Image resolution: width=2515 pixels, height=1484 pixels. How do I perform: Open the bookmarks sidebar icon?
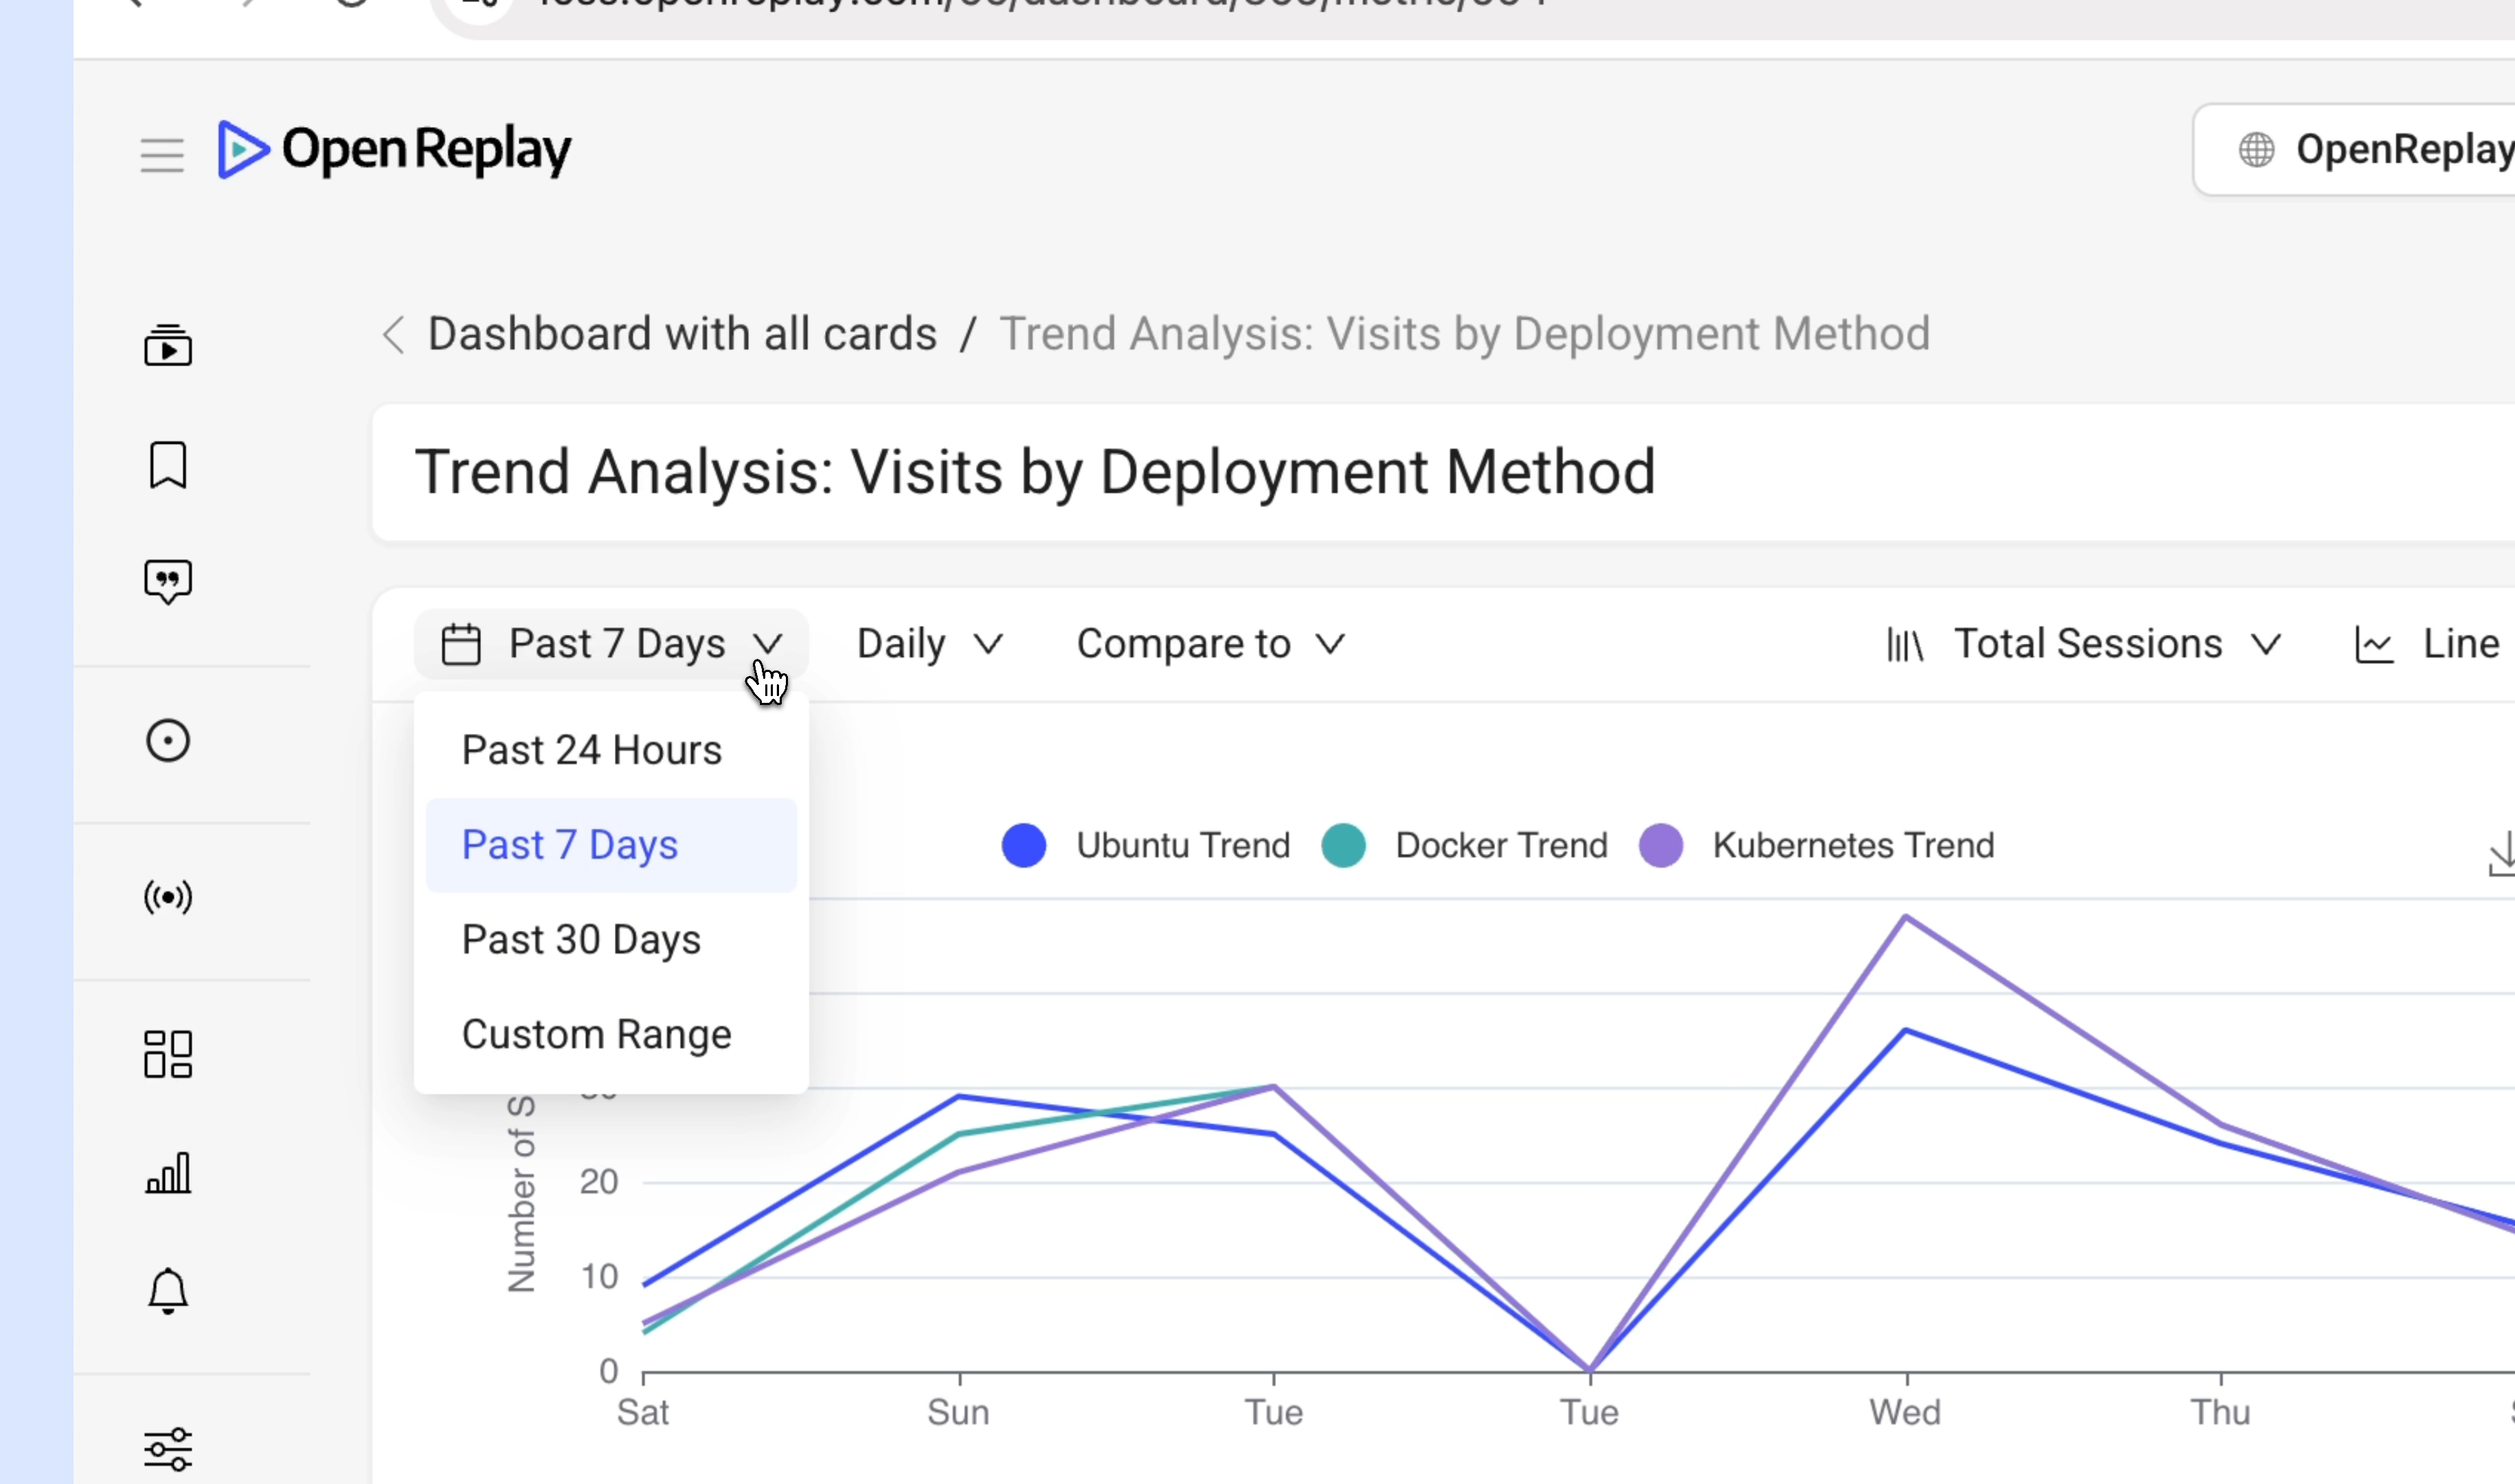[x=168, y=465]
